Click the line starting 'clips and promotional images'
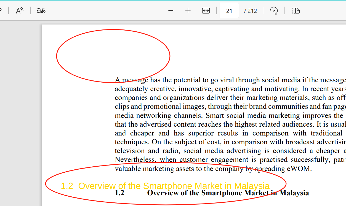Image resolution: width=346 pixels, height=206 pixels. click(230, 107)
